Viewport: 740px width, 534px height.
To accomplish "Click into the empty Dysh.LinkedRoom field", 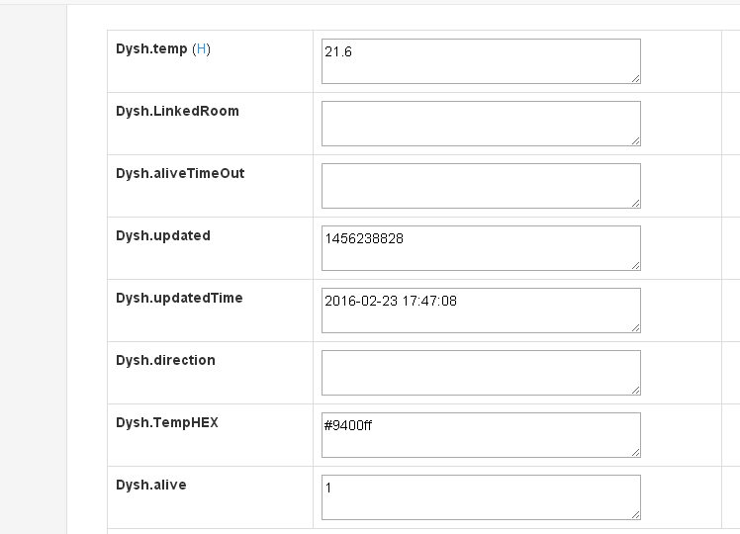I will click(481, 124).
